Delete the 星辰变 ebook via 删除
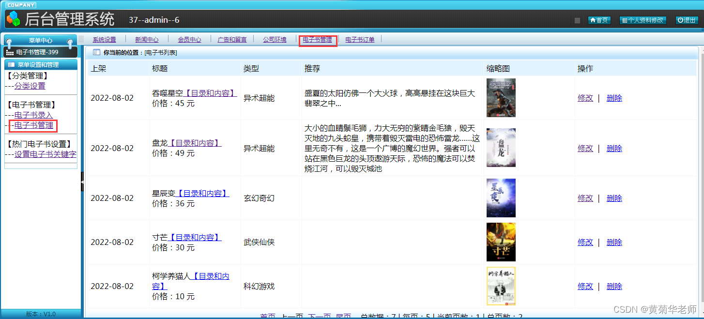 tap(614, 198)
